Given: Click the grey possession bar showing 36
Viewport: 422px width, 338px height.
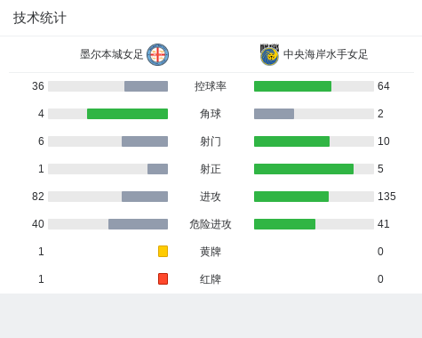Looking at the screenshot, I should (146, 86).
